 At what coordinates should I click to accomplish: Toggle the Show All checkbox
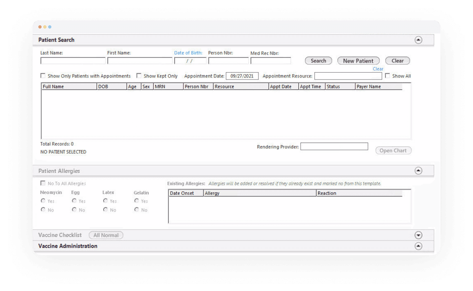(x=387, y=75)
